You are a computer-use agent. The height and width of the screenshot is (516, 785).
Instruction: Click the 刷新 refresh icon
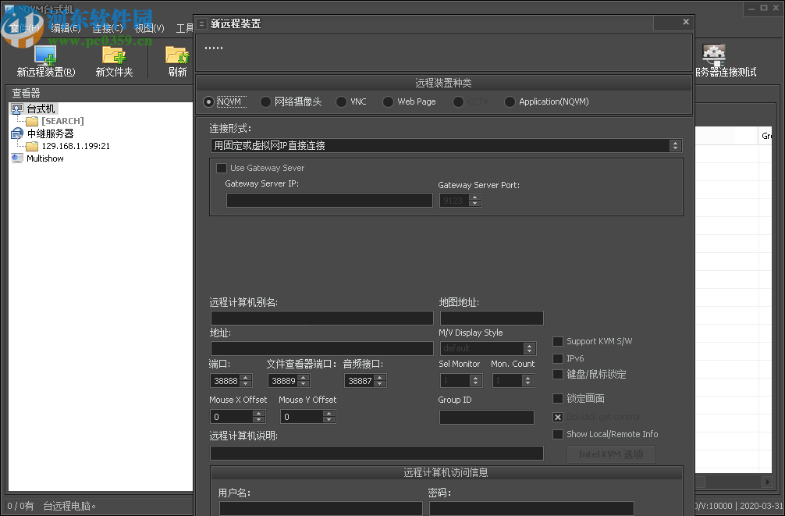point(176,55)
